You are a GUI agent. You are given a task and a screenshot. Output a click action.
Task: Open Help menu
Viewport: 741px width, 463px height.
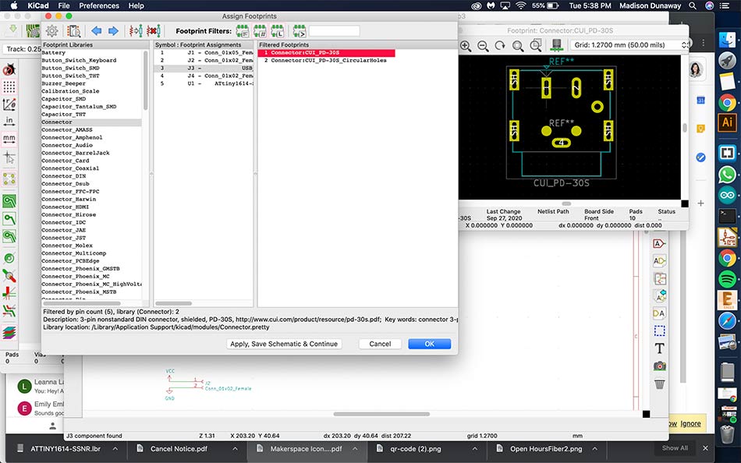(136, 5)
